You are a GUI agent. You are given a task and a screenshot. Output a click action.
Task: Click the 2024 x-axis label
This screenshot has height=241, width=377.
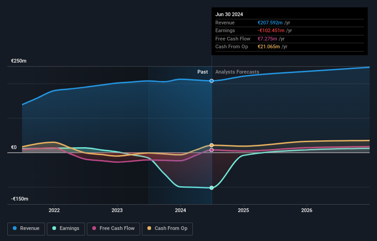point(180,211)
